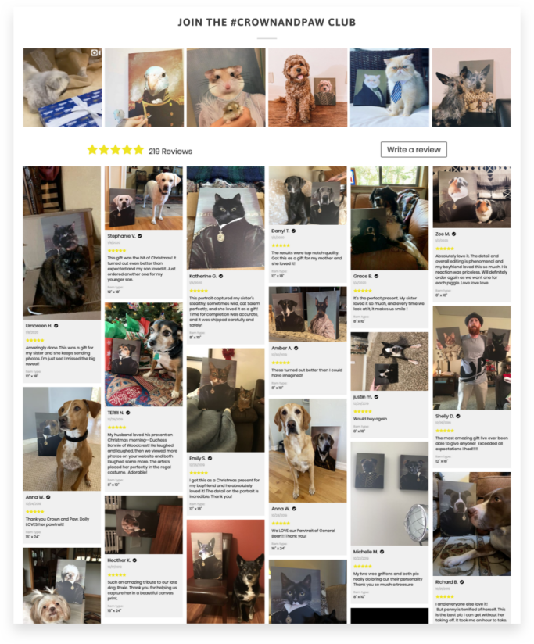Open TERRI N.'s beagle Christmas photo
Viewport: 534px width, 644px height.
pos(144,355)
